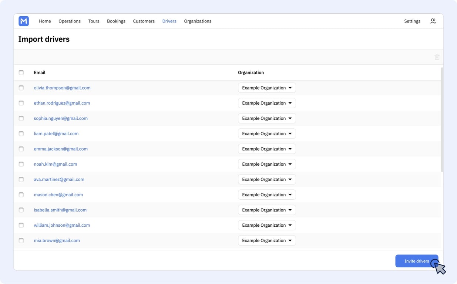The height and width of the screenshot is (284, 457).
Task: Click the table's vertical scrollbar thumb
Action: point(442,119)
